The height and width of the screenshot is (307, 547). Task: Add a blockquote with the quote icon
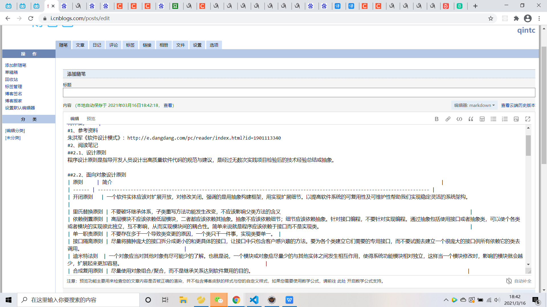(x=471, y=119)
